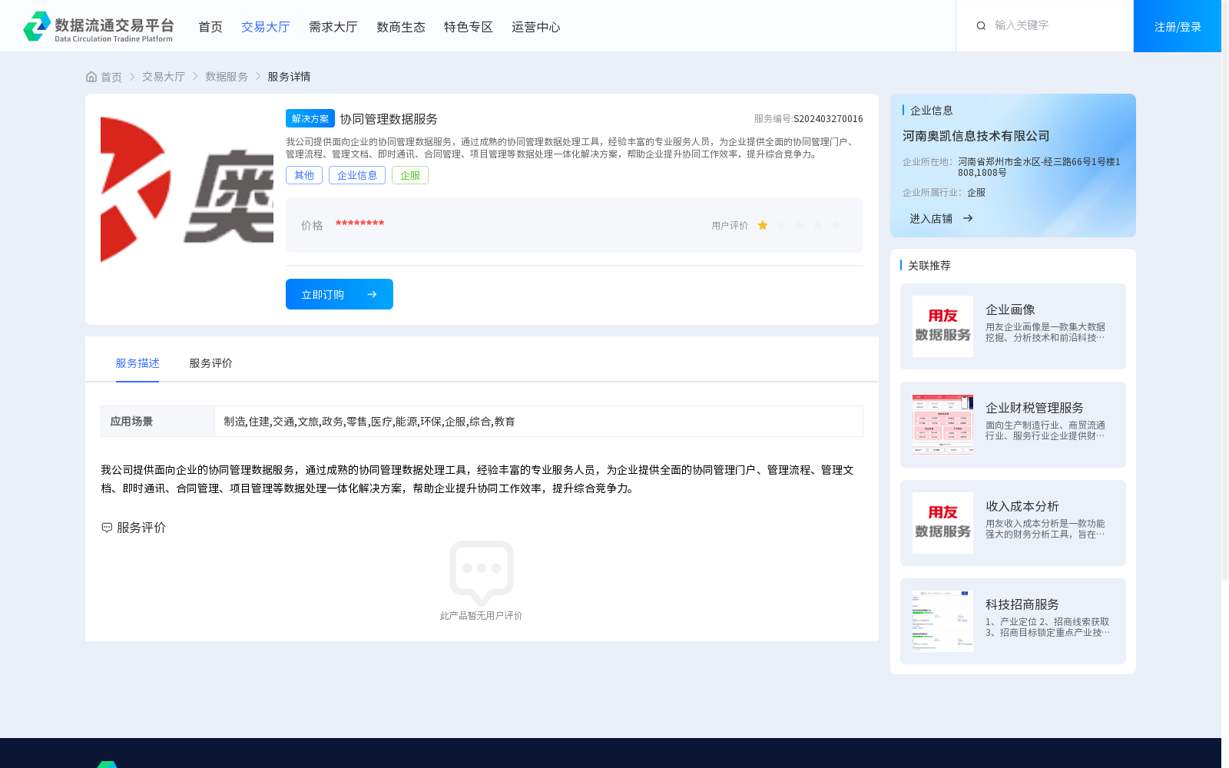The image size is (1229, 768).
Task: Switch to the 服务描述 tab
Action: point(137,363)
